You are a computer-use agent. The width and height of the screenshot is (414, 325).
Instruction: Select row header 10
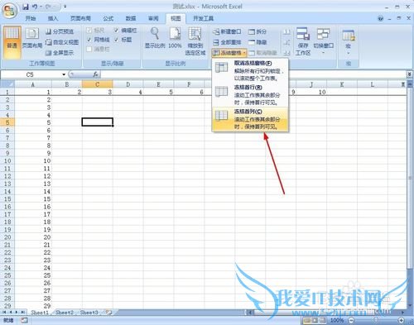7,160
